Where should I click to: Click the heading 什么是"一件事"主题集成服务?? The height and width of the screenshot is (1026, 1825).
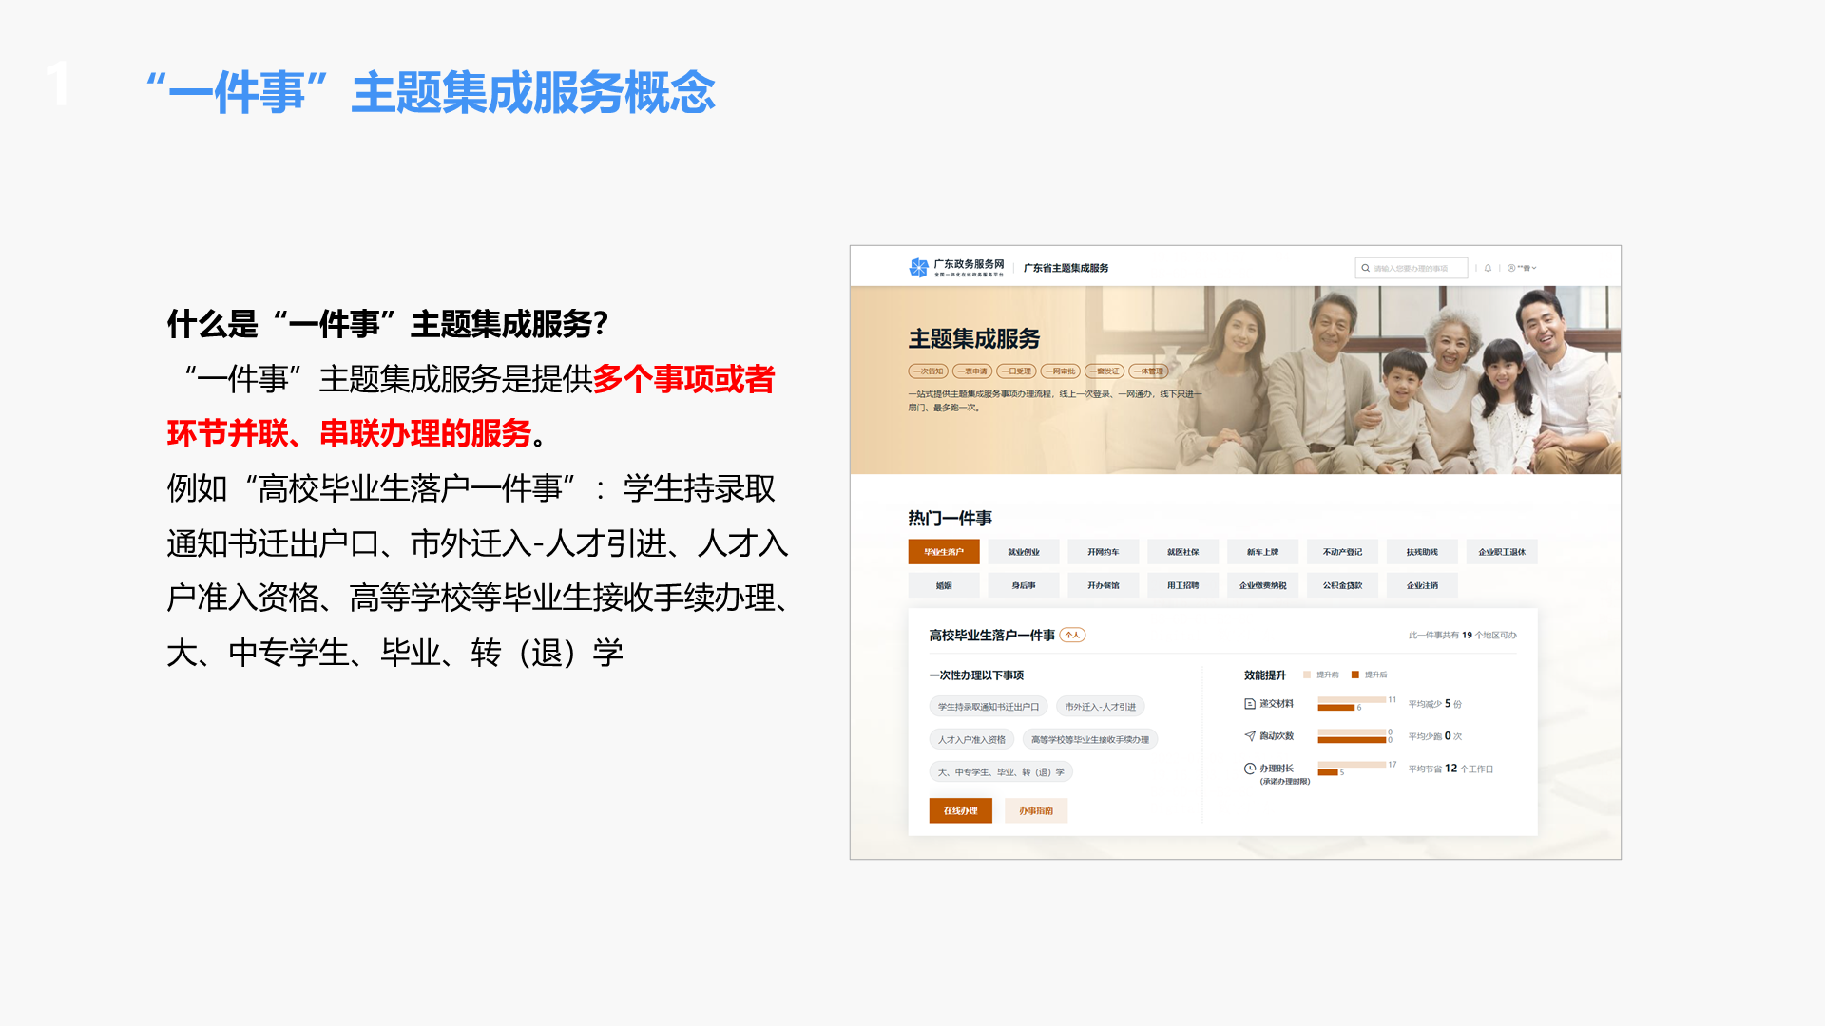(387, 324)
